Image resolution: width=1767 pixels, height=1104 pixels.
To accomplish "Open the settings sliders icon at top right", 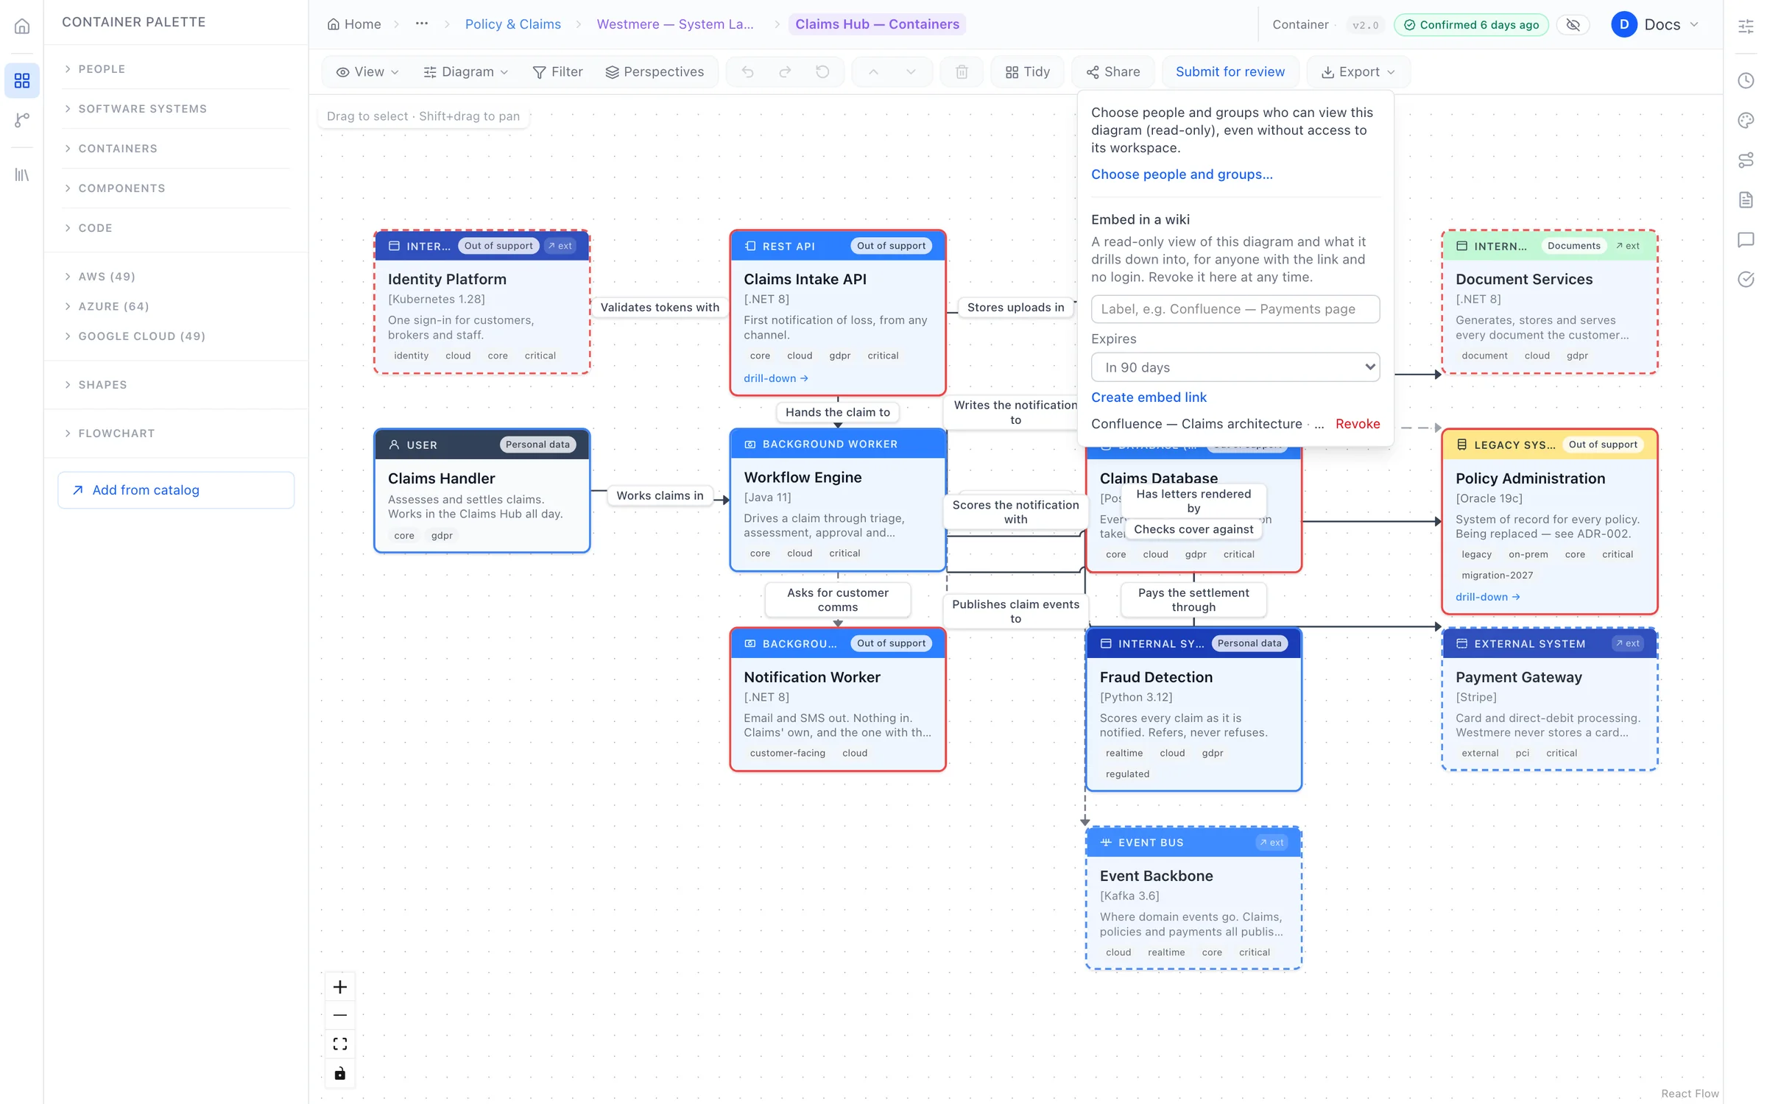I will [1746, 26].
